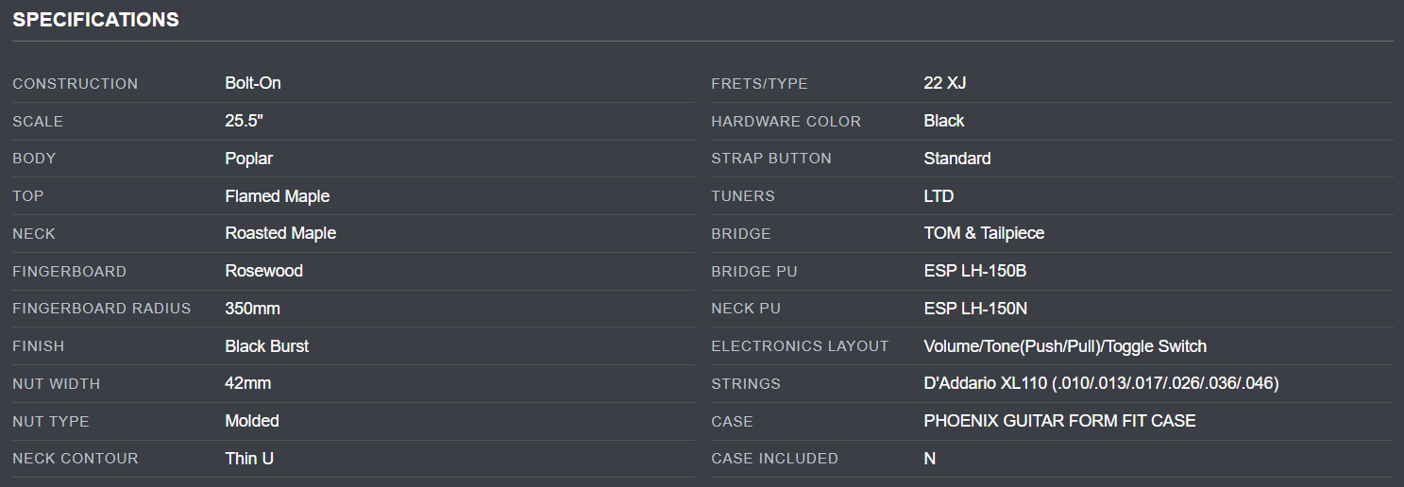Click the 42mm nut width value
This screenshot has height=487, width=1404.
click(x=247, y=384)
